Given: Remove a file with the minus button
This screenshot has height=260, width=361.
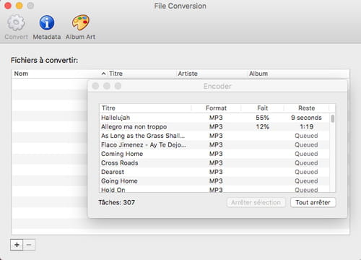Looking at the screenshot, I should pos(29,245).
